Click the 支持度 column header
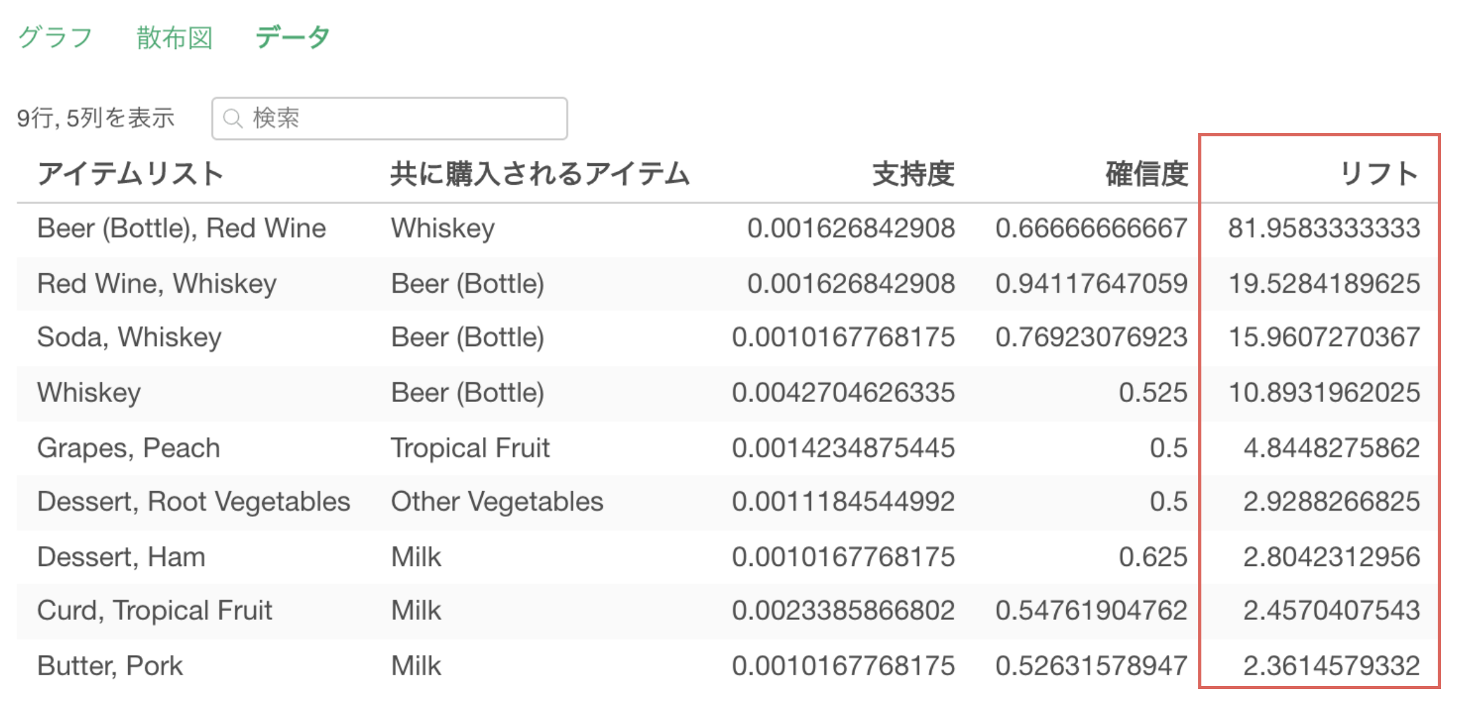Screen dimensions: 1461x701 pyautogui.click(x=913, y=174)
